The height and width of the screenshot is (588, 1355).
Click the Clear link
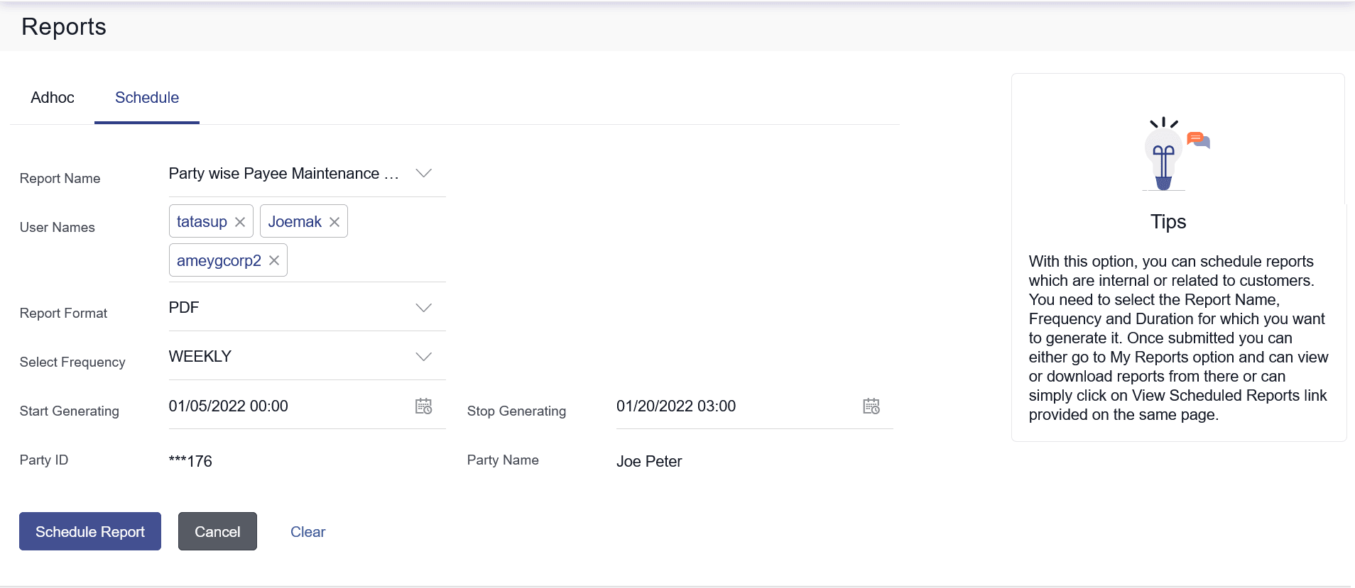coord(308,532)
